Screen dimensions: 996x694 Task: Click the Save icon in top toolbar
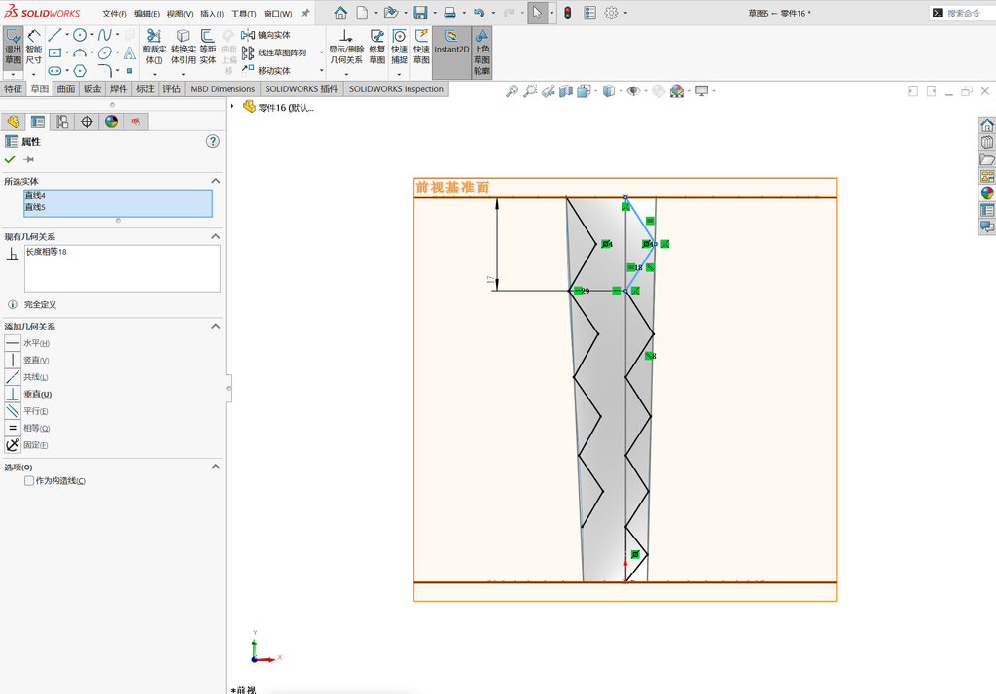420,13
